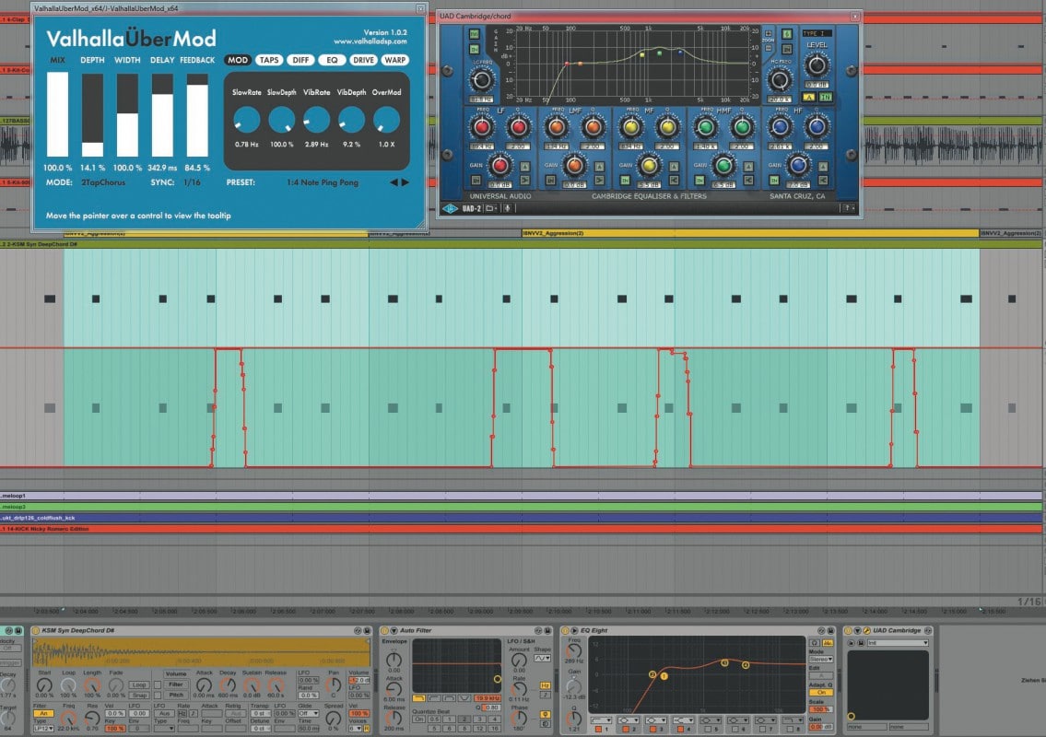The image size is (1046, 737).
Task: Toggle the UAD Cambridge device activator
Action: 849,630
